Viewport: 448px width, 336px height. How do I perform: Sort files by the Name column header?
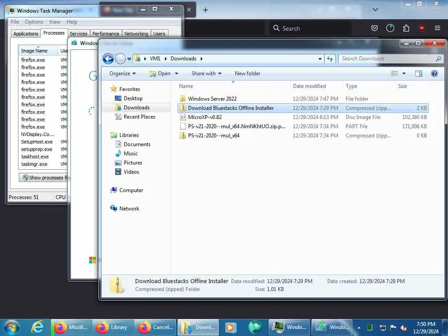(x=233, y=86)
